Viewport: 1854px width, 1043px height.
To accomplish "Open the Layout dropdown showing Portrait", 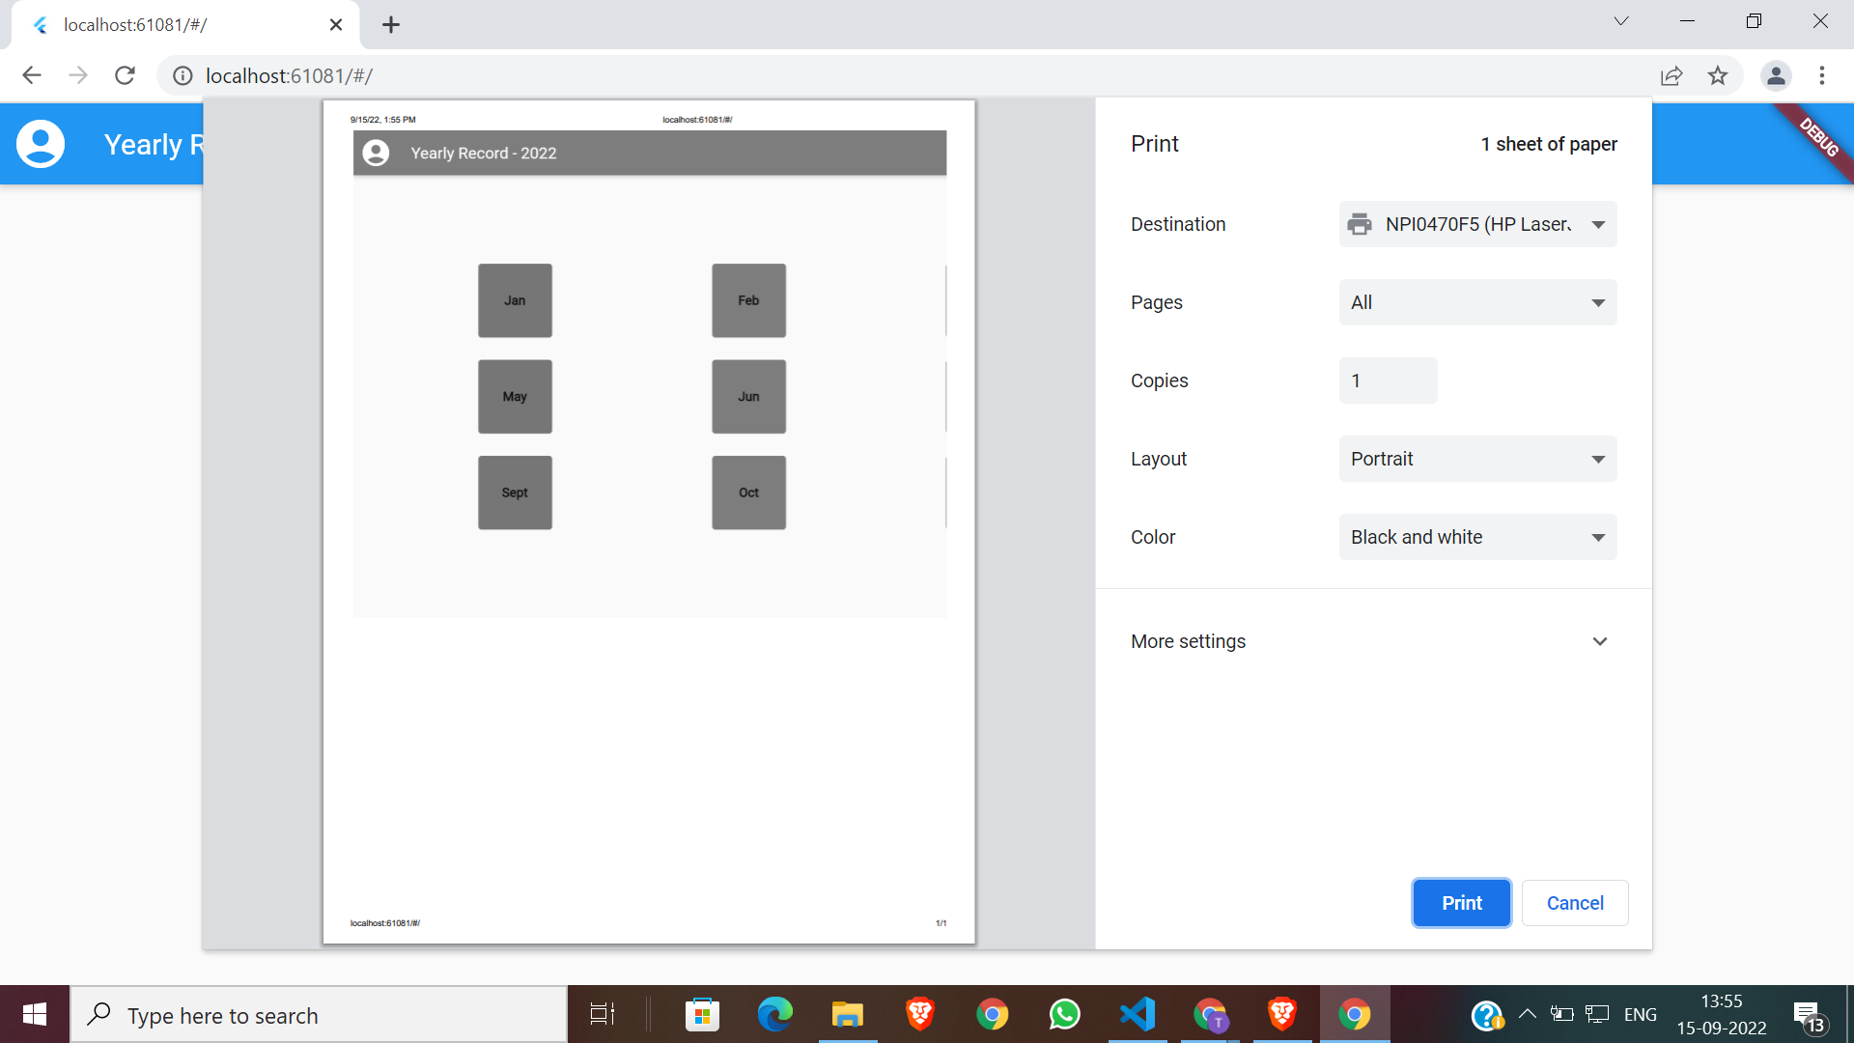I will click(1477, 459).
